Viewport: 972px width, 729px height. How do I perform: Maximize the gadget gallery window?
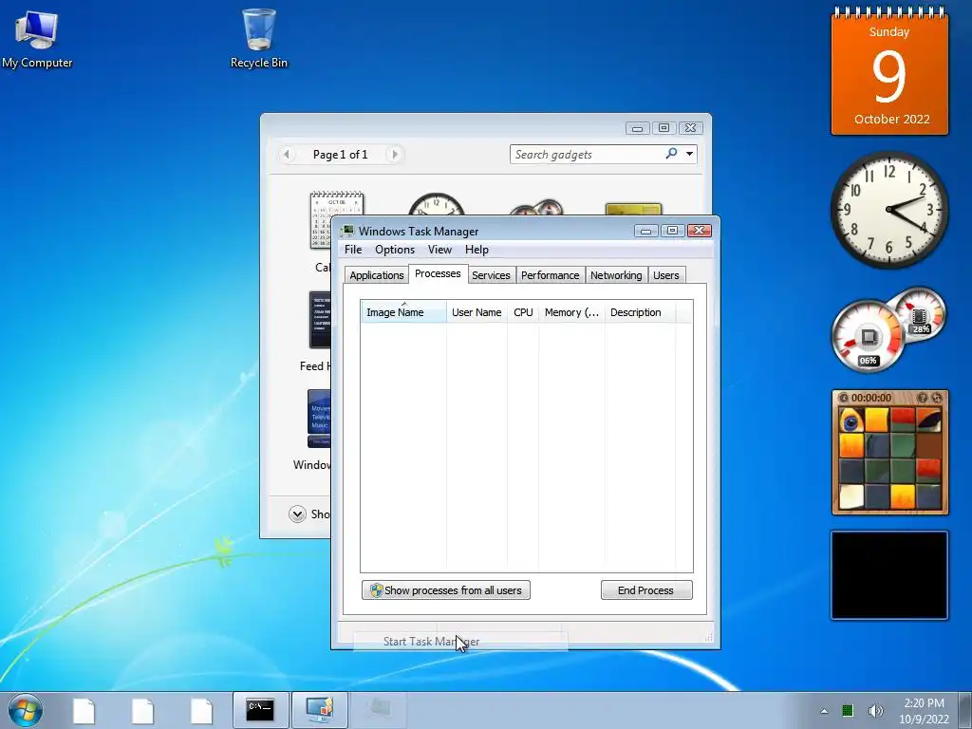point(664,128)
